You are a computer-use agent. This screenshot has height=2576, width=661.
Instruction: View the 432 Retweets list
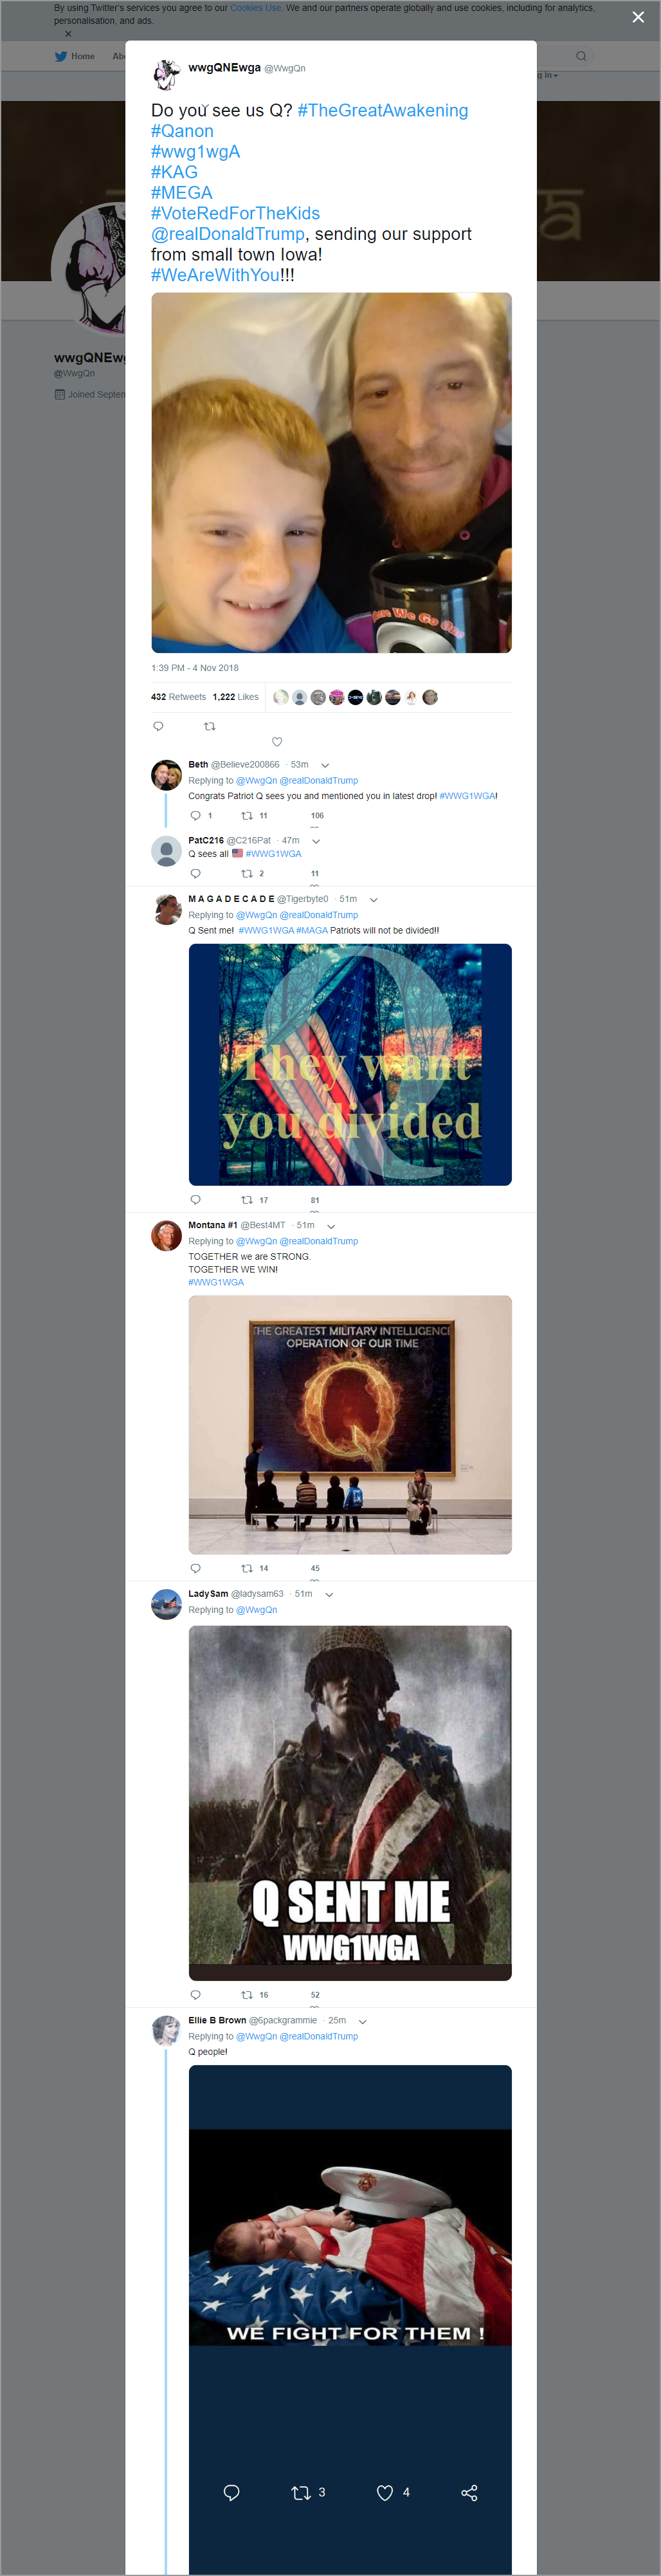click(178, 697)
